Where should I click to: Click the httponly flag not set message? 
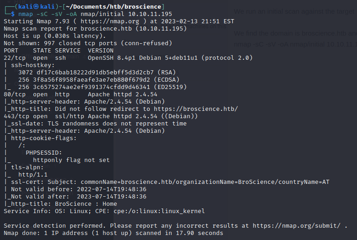pos(71,160)
